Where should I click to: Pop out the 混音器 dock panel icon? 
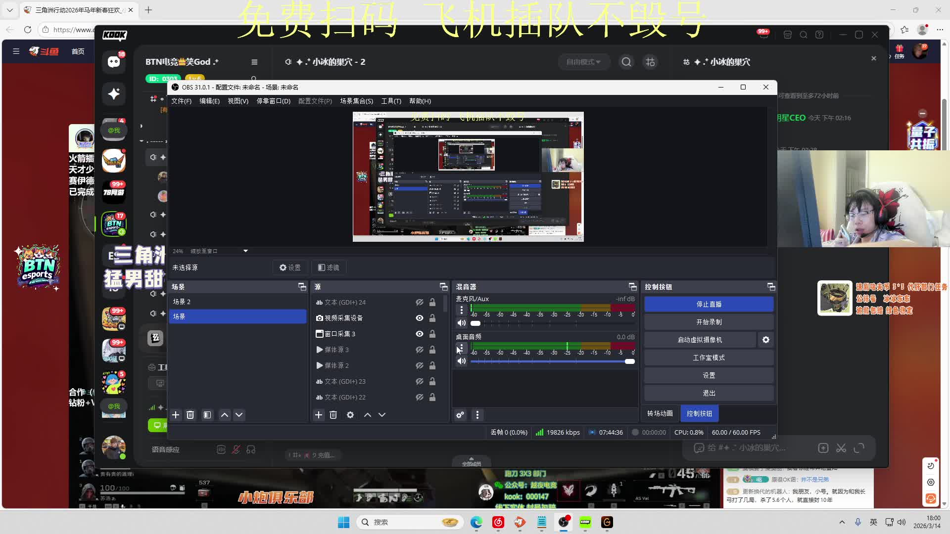coord(632,287)
